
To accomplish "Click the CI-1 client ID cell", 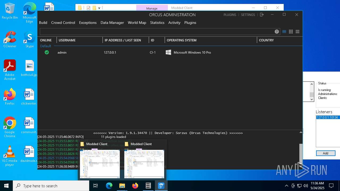I will tap(153, 53).
